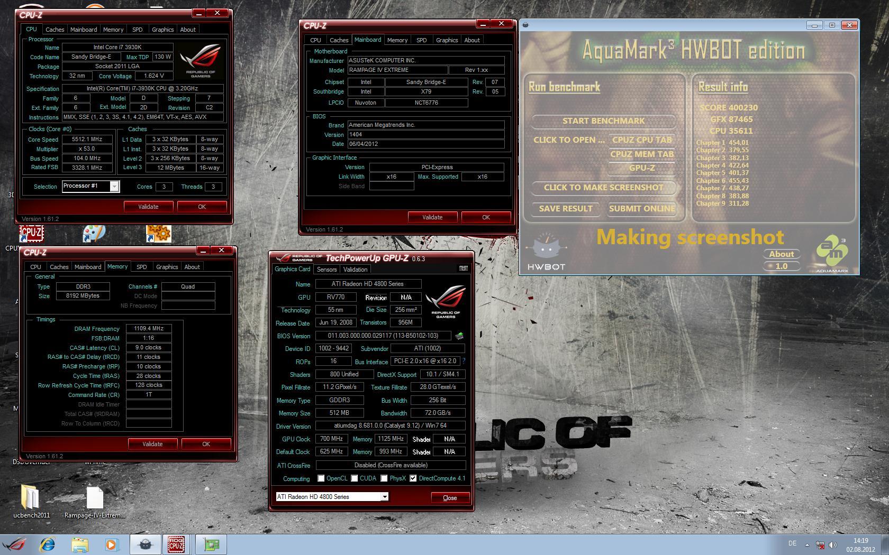Click the Show desktop strip on taskbar
This screenshot has width=889, height=555.
coord(885,545)
